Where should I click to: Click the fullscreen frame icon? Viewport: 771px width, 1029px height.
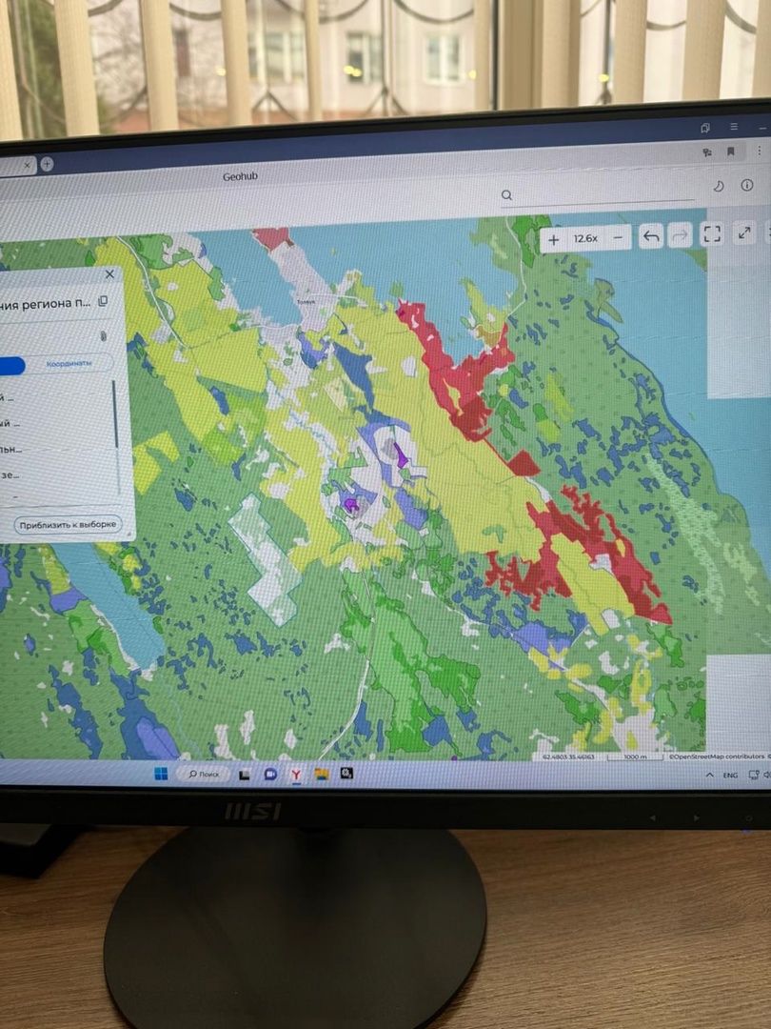tap(711, 234)
